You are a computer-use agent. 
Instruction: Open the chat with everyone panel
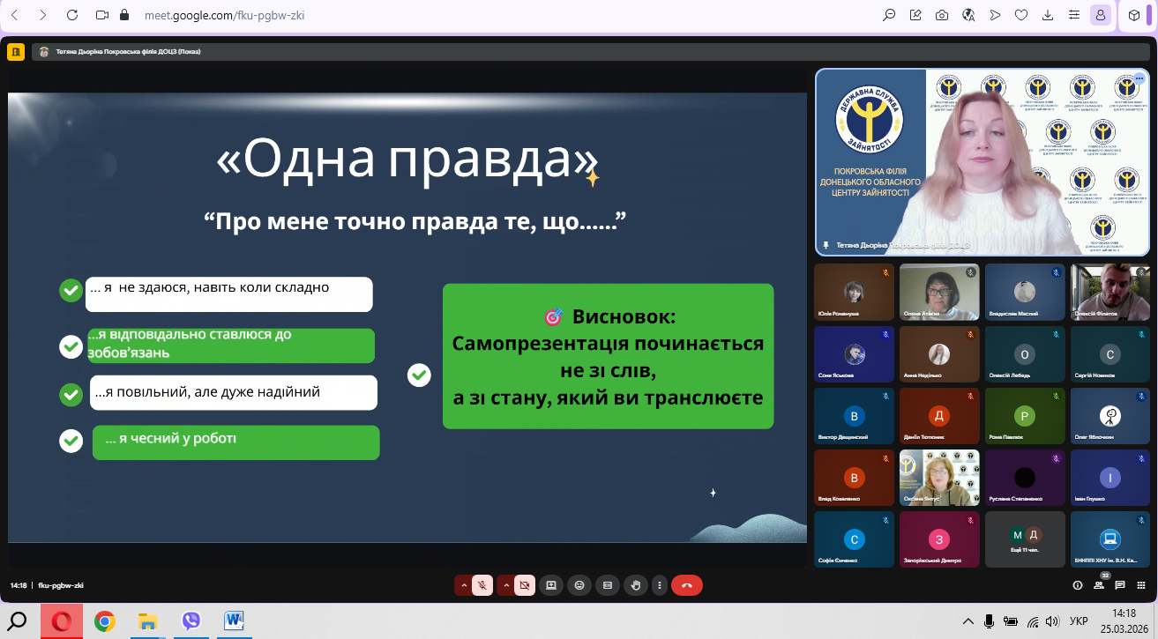pyautogui.click(x=1120, y=585)
